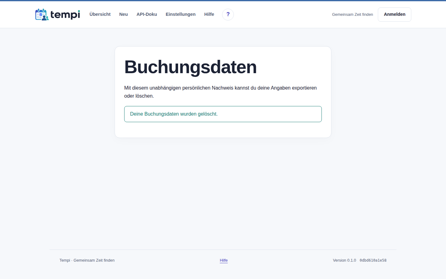Select Hilfe in the top navigation bar
This screenshot has width=446, height=279.
coord(209,14)
